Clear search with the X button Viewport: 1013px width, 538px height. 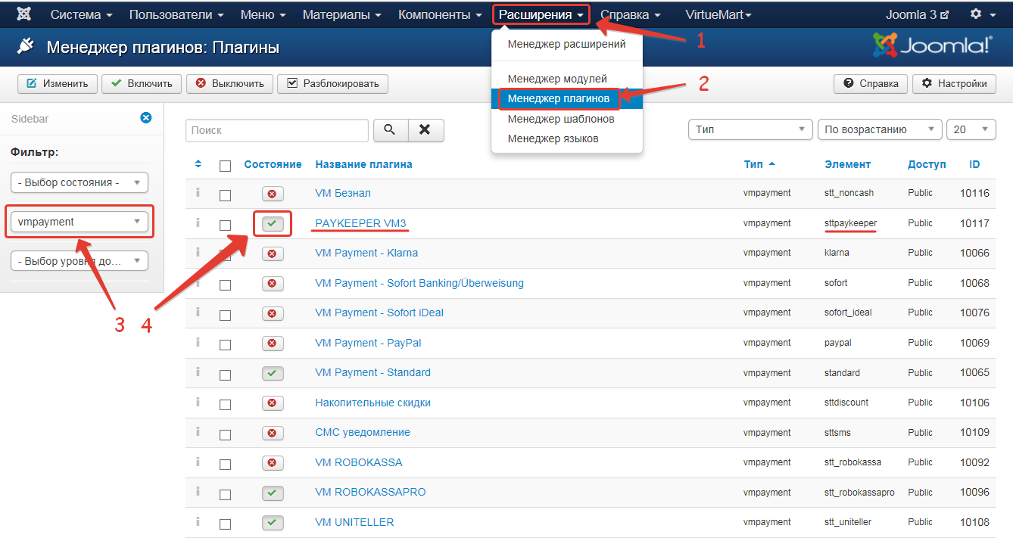pos(425,130)
